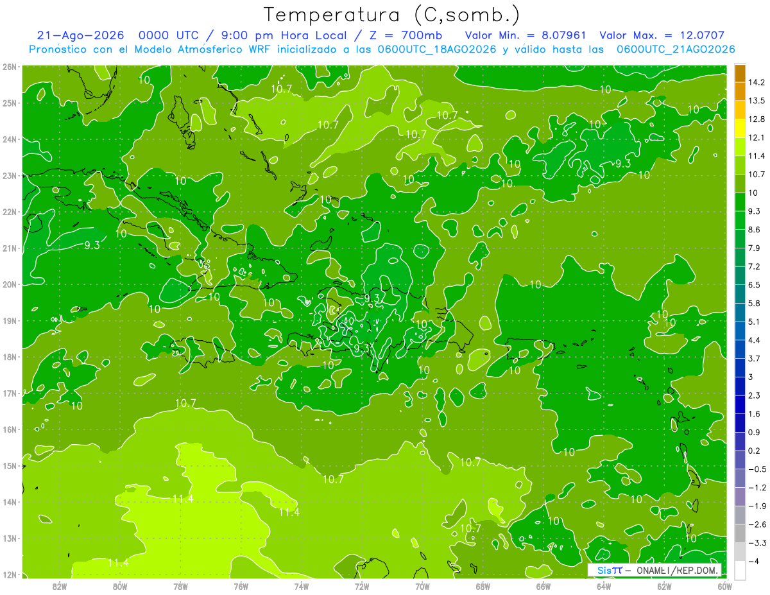
Task: Select the colorbar segment between 11.4 and 10.7
Action: [x=740, y=165]
